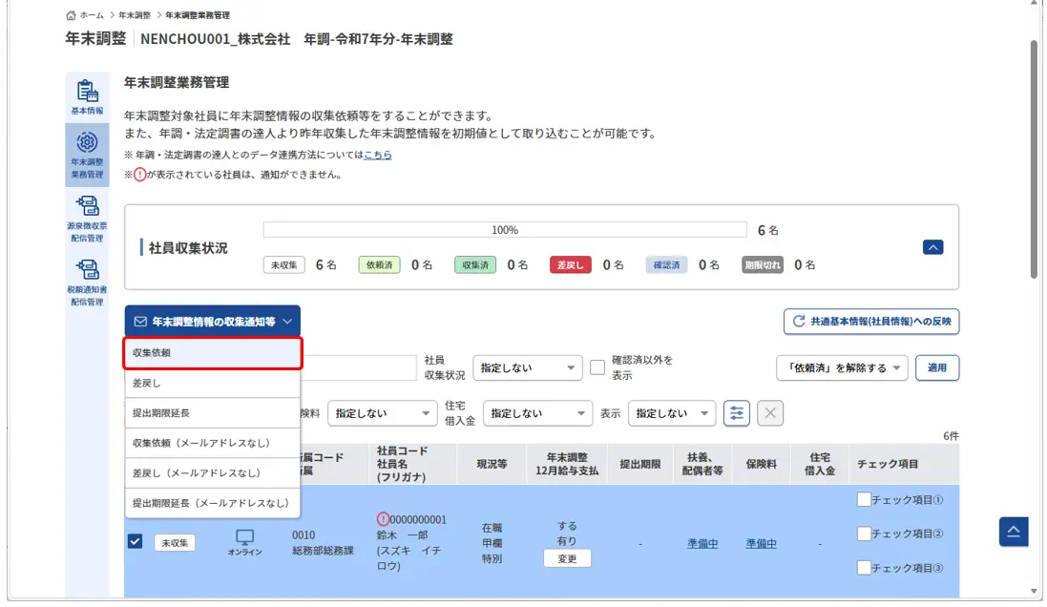Click the 100% collection progress bar
The image size is (1047, 607).
(505, 230)
